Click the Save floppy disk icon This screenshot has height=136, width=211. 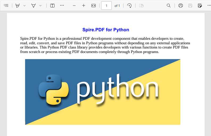(190, 6)
